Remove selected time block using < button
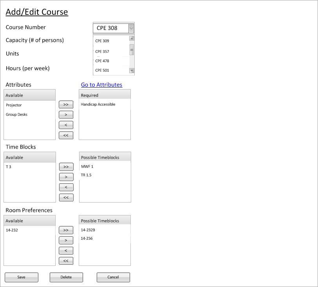This screenshot has width=318, height=287. [66, 187]
